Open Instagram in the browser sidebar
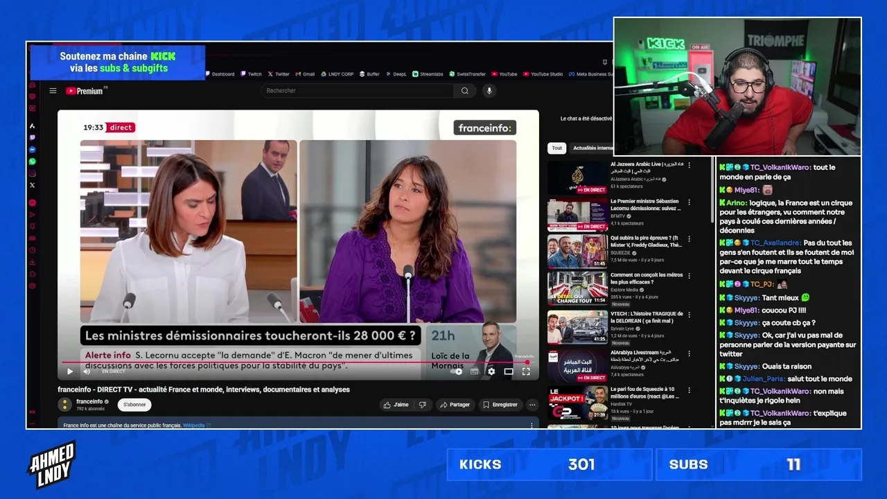 coord(33,173)
